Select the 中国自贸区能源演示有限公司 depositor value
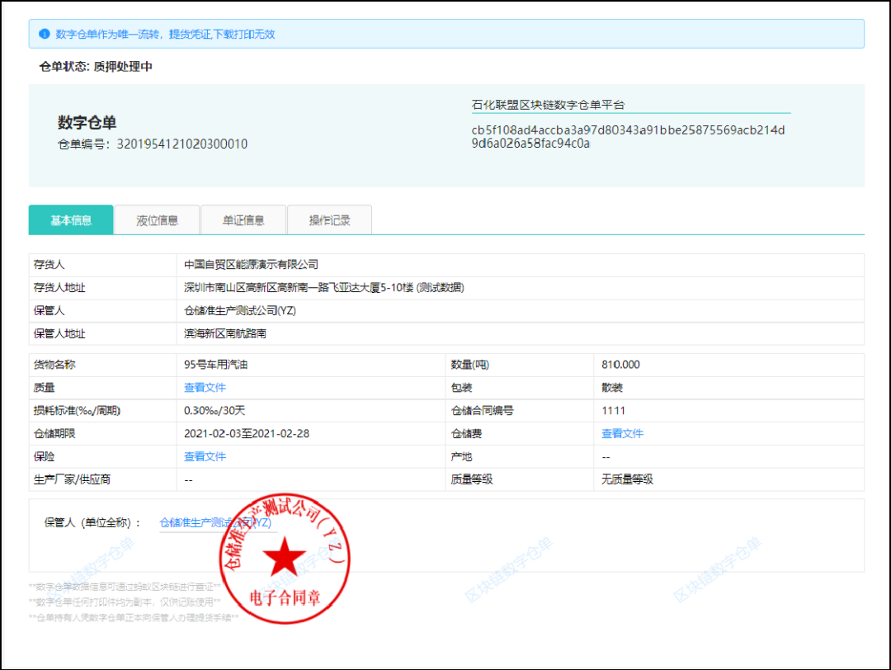891x670 pixels. [x=247, y=264]
